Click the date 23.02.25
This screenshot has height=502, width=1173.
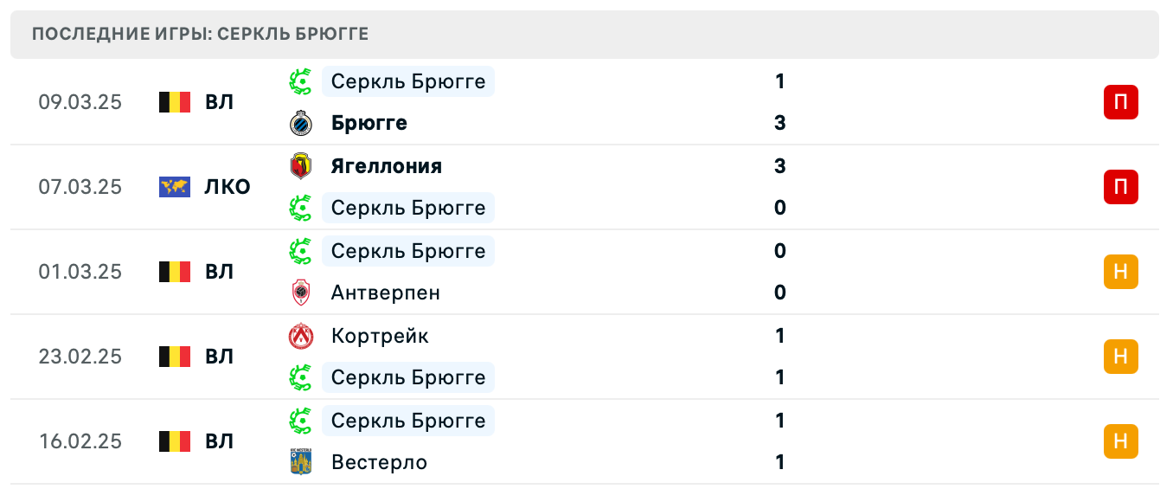point(80,356)
